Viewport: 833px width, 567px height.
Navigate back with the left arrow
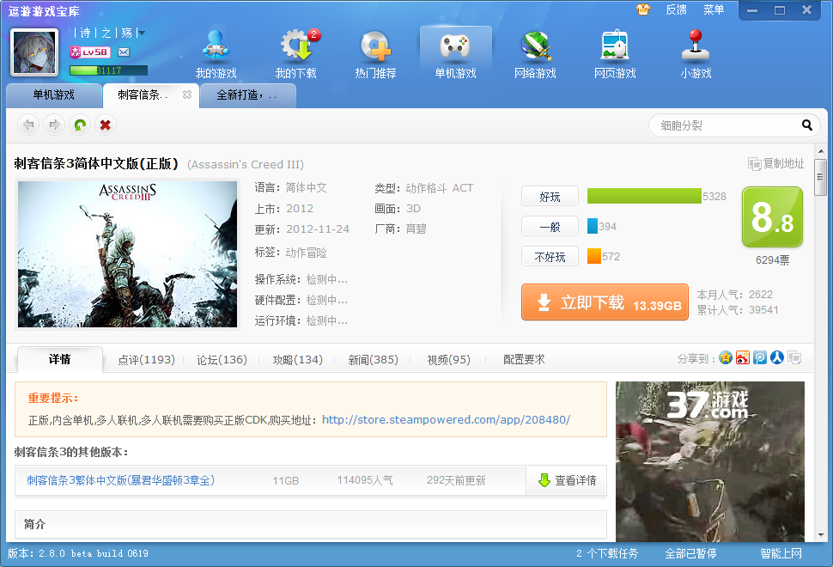pos(28,125)
